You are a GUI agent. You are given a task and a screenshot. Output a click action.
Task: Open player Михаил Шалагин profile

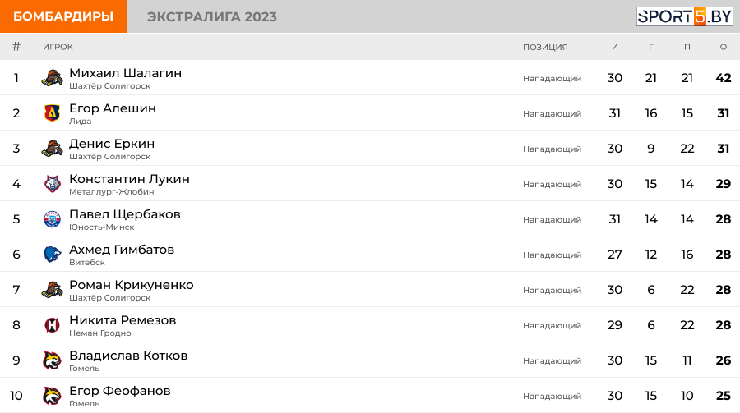(x=126, y=73)
